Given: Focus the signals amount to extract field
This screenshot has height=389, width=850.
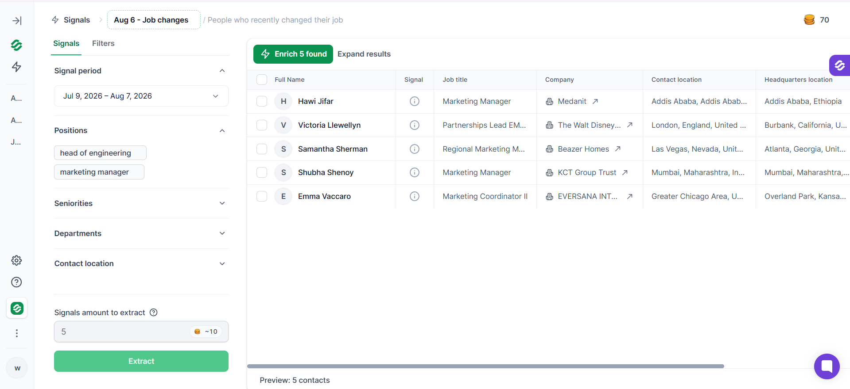Looking at the screenshot, I should click(x=141, y=332).
